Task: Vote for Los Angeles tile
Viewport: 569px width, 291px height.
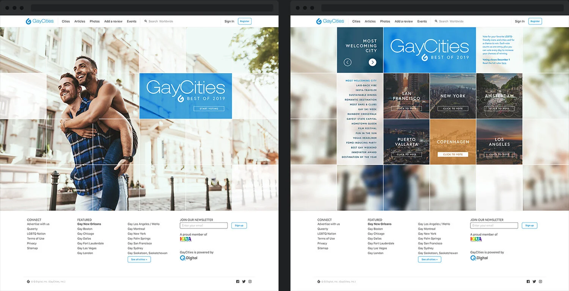Action: (x=499, y=154)
